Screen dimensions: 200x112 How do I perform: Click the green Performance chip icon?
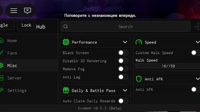[66, 42]
